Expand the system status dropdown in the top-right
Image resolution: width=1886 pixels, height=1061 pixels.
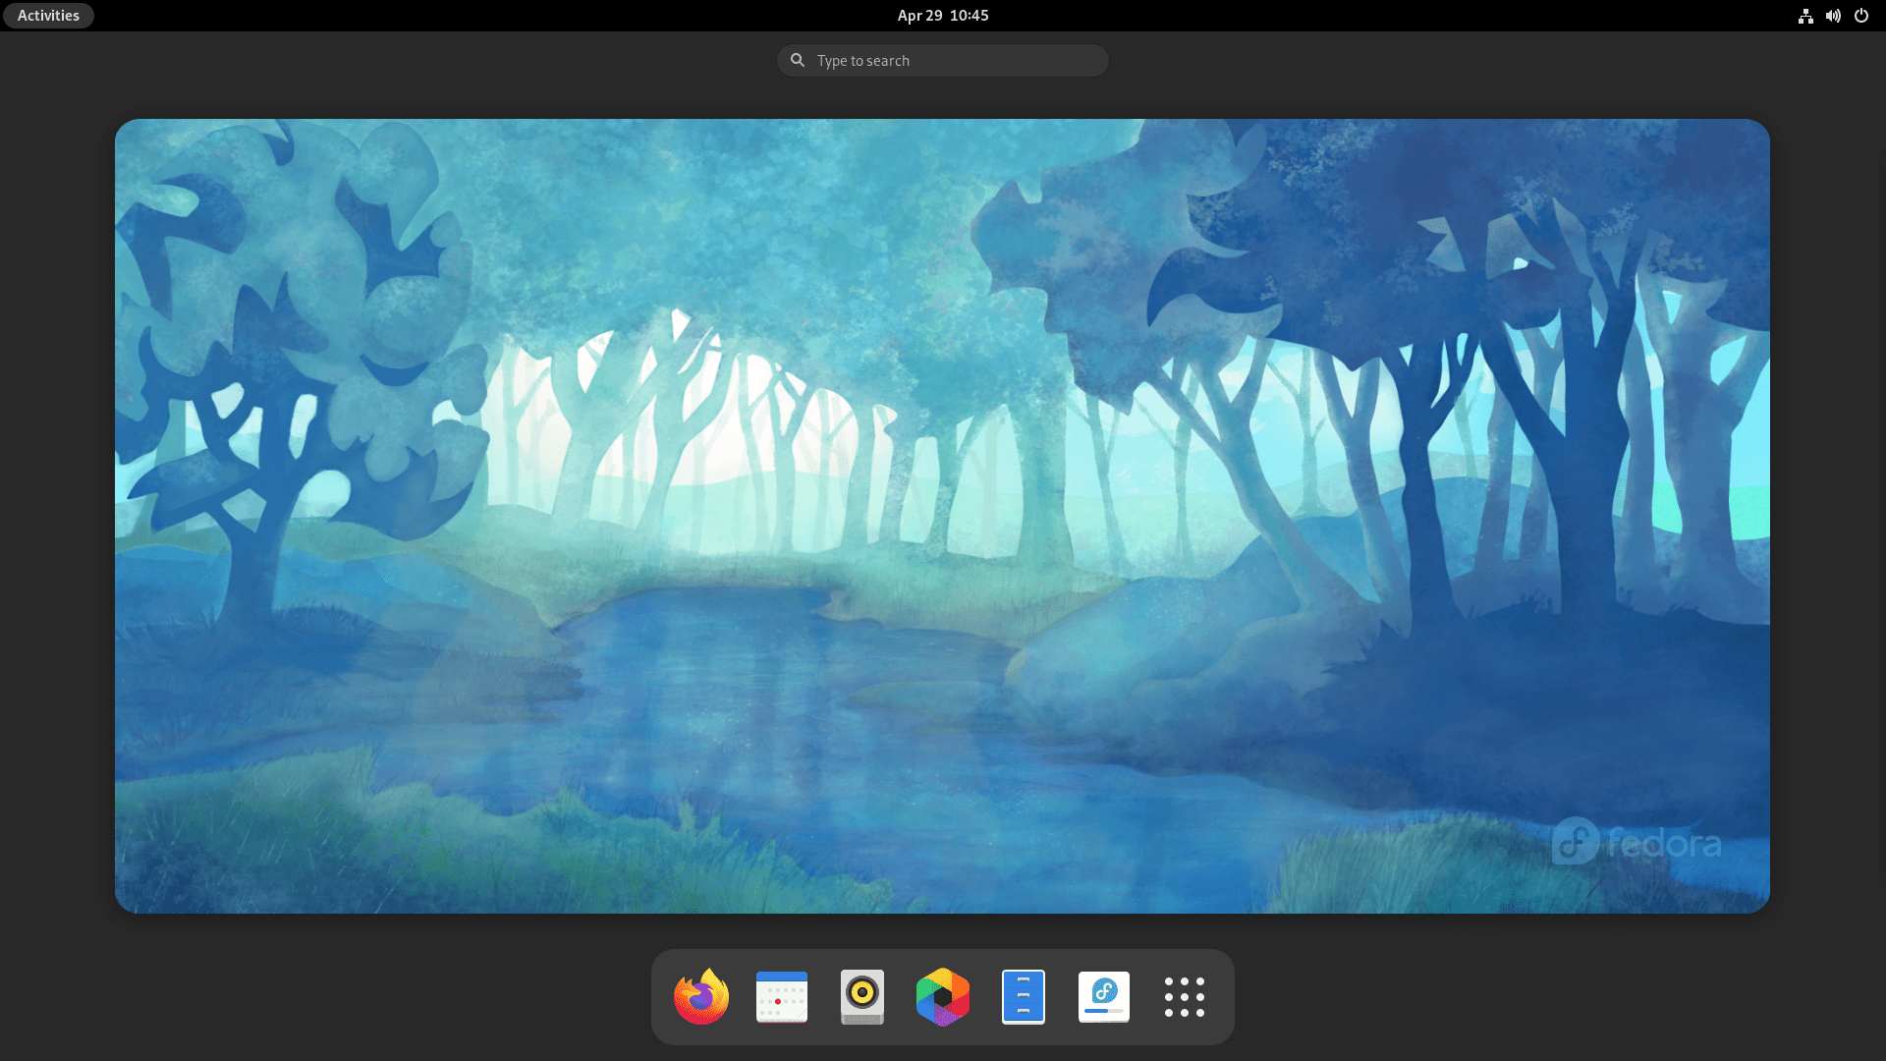(x=1833, y=16)
